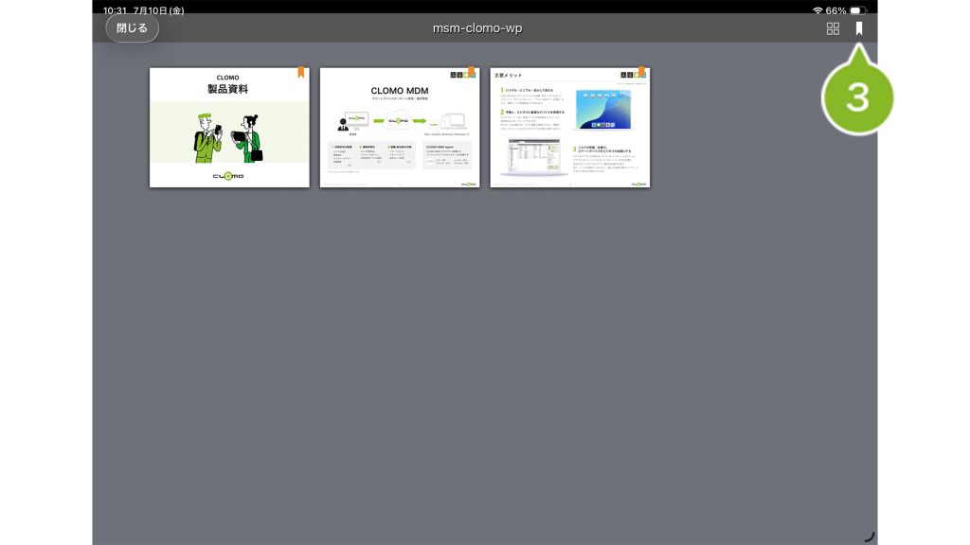
Task: Tap the orange bookmark on CLOMO MDM page
Action: point(472,72)
